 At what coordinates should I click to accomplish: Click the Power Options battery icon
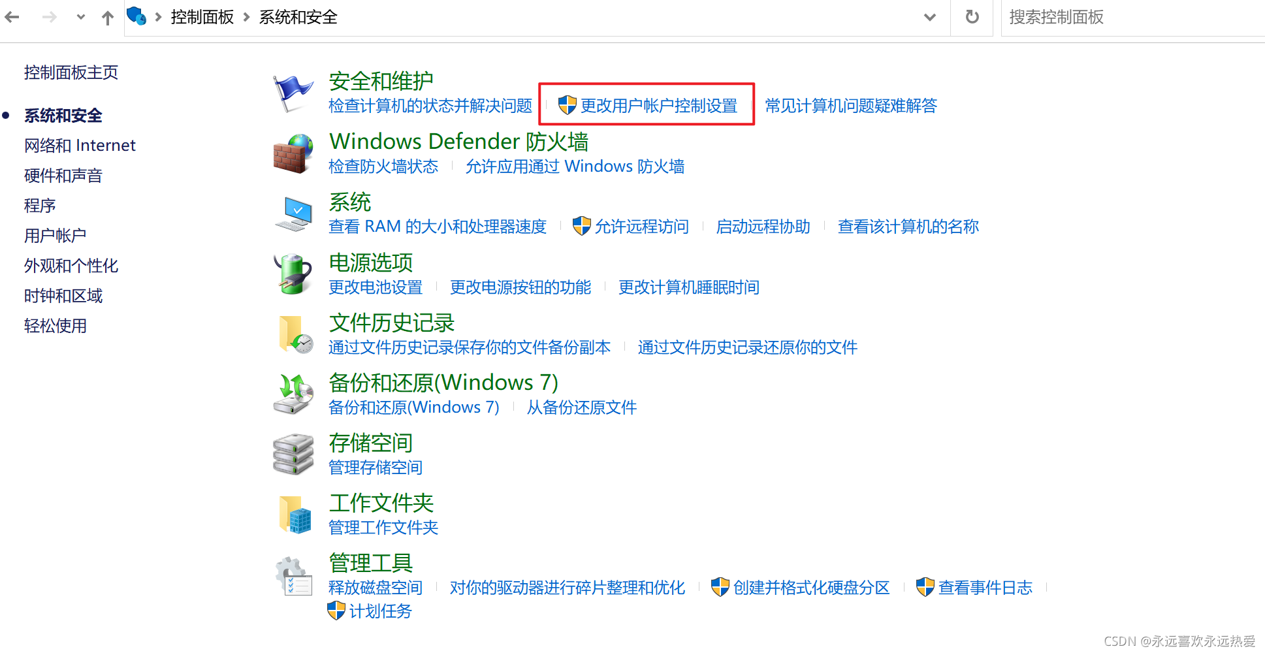[x=293, y=274]
